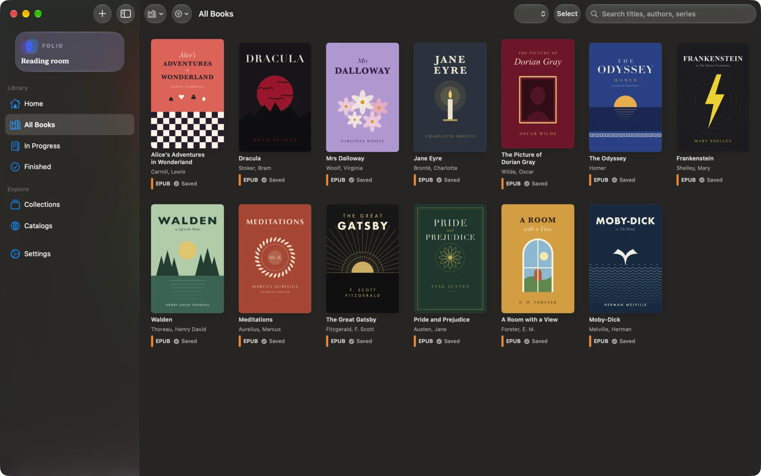Click the 'Stoker, Bram' author text
761x476 pixels.
pyautogui.click(x=255, y=168)
